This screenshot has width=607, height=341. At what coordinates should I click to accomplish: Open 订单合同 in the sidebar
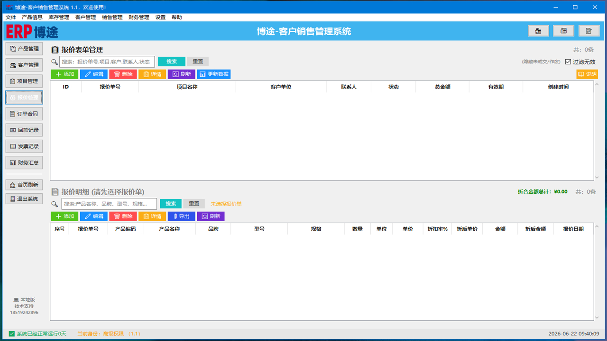point(24,114)
